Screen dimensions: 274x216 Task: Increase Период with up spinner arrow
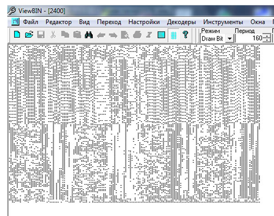tap(267, 36)
